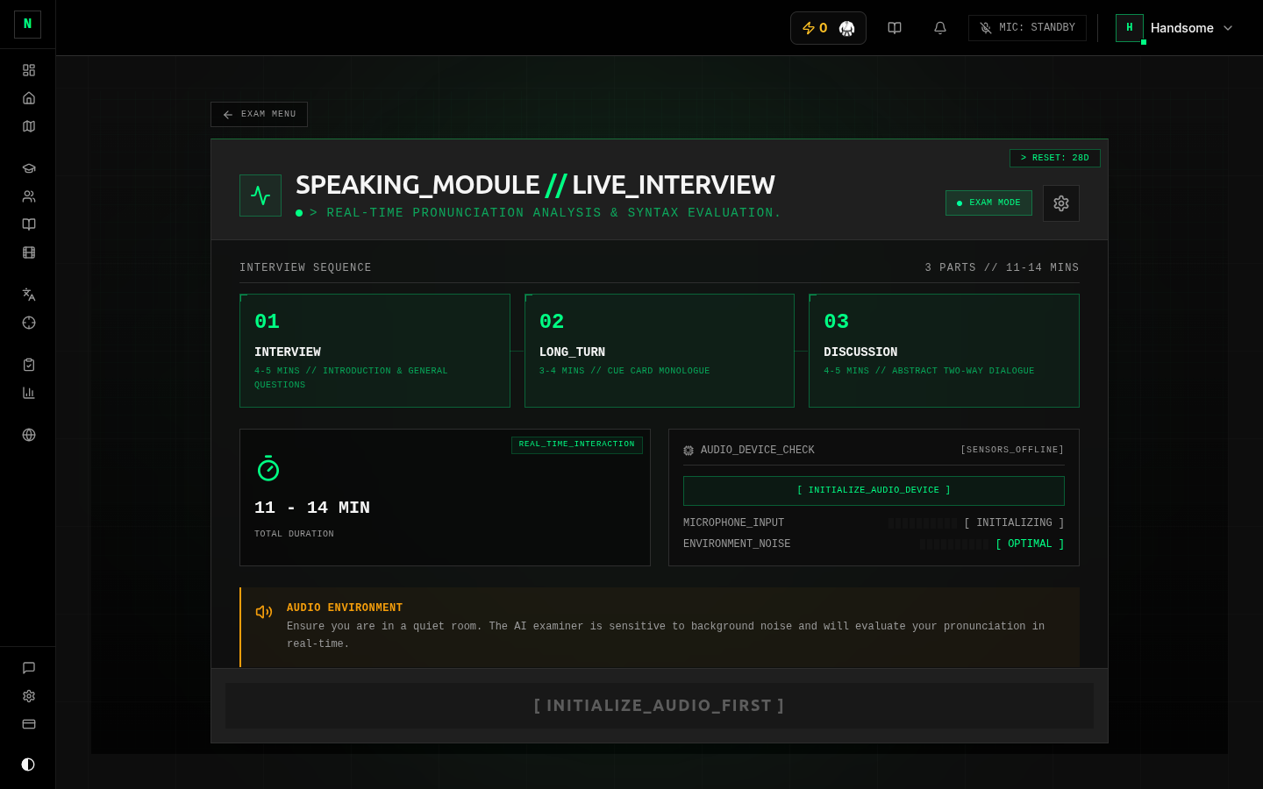Click the speaker icon in audio notice
Viewport: 1263px width, 789px height.
(x=264, y=612)
